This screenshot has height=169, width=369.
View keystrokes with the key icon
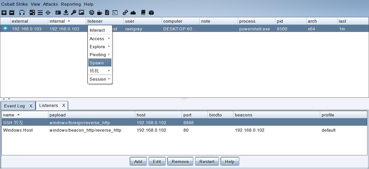point(74,12)
